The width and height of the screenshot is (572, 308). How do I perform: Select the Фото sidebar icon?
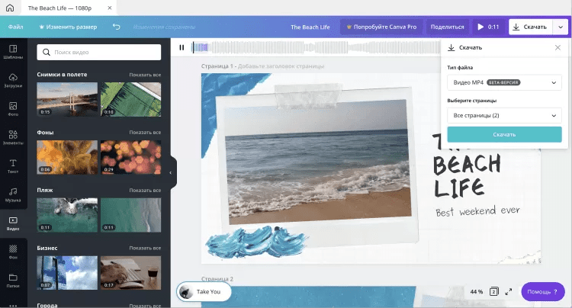(13, 110)
